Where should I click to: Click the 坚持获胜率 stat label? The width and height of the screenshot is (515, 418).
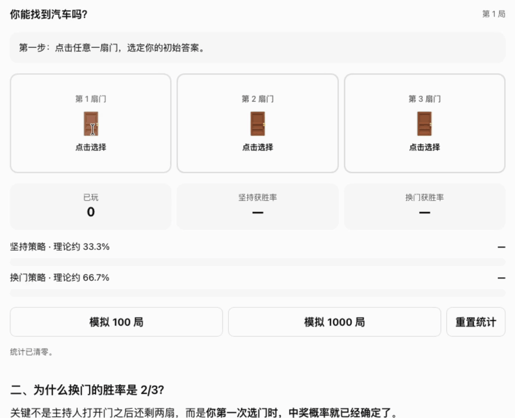point(257,197)
